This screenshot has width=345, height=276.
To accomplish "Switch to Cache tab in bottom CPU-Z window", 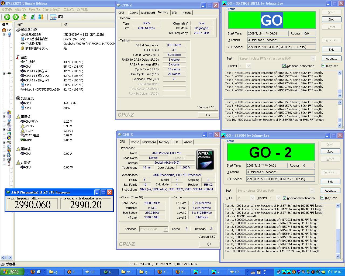I will coord(135,142).
